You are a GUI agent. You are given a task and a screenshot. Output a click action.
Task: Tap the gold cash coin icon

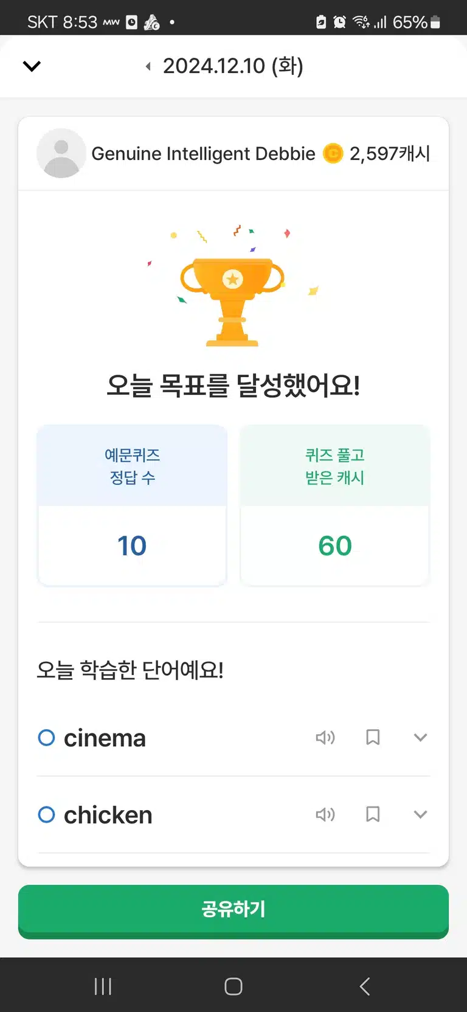pos(333,153)
